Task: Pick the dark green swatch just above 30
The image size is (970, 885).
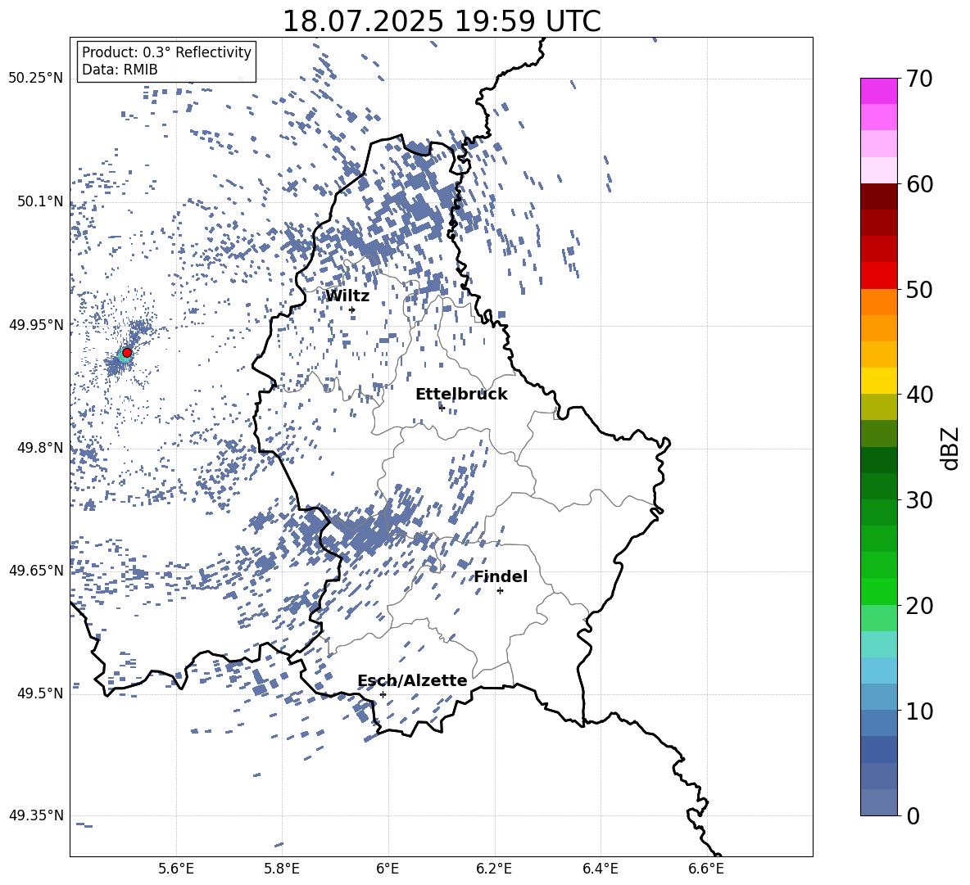Action: (878, 486)
